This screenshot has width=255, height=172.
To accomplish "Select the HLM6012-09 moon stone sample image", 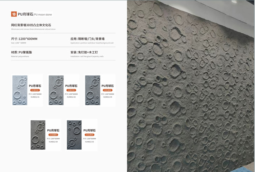I will point(93,90).
